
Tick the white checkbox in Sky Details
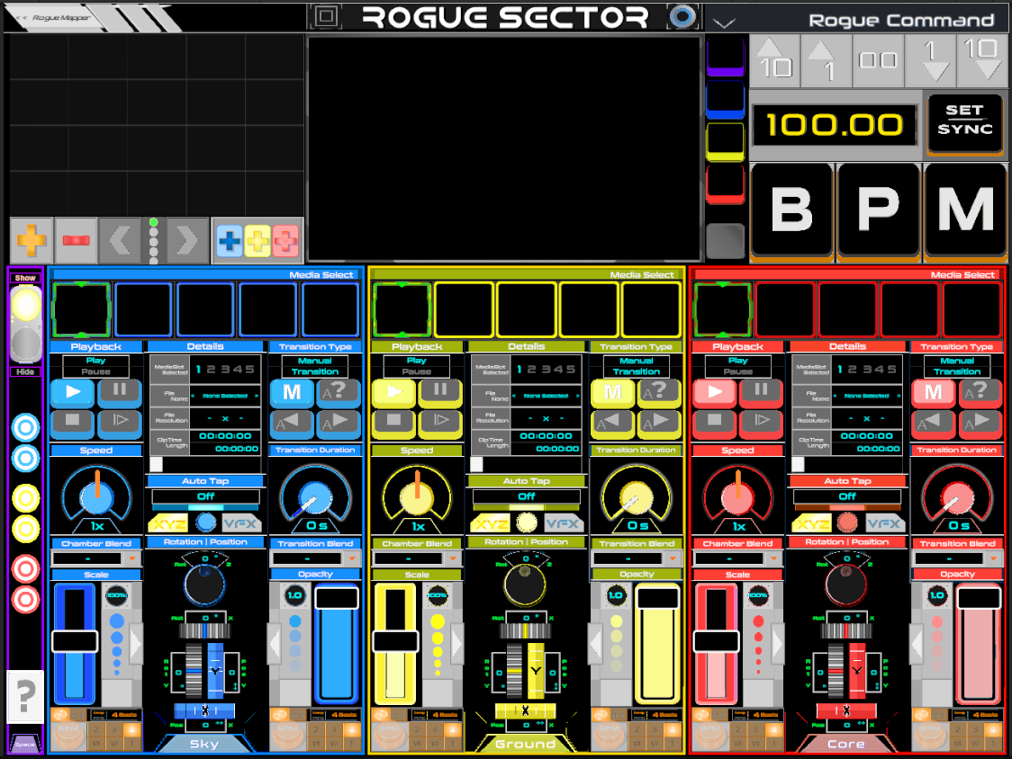click(156, 464)
